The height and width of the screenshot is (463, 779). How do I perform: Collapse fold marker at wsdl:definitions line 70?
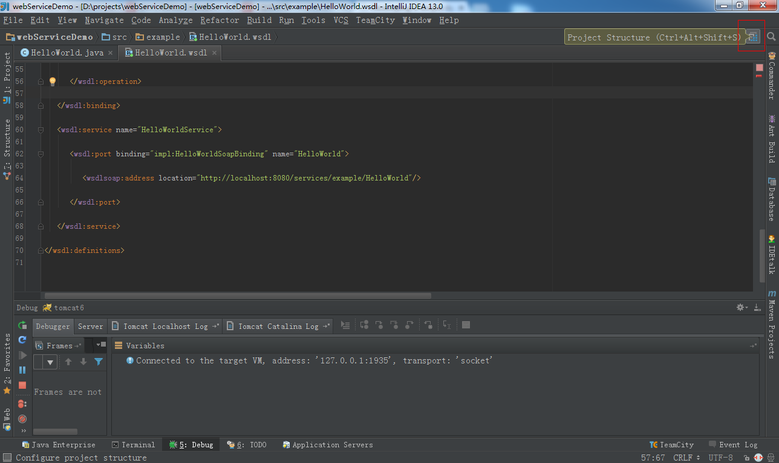click(x=41, y=251)
